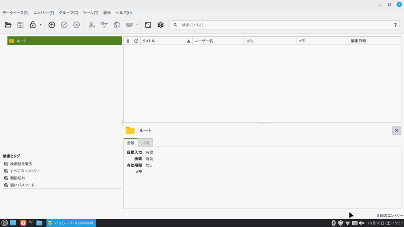Click the paperclip attachments column header

pyautogui.click(x=128, y=41)
